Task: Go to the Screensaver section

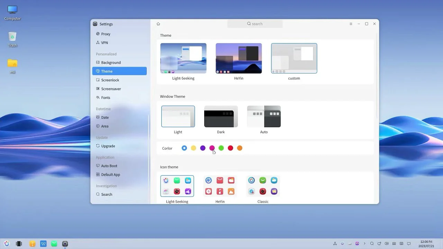Action: click(x=111, y=89)
